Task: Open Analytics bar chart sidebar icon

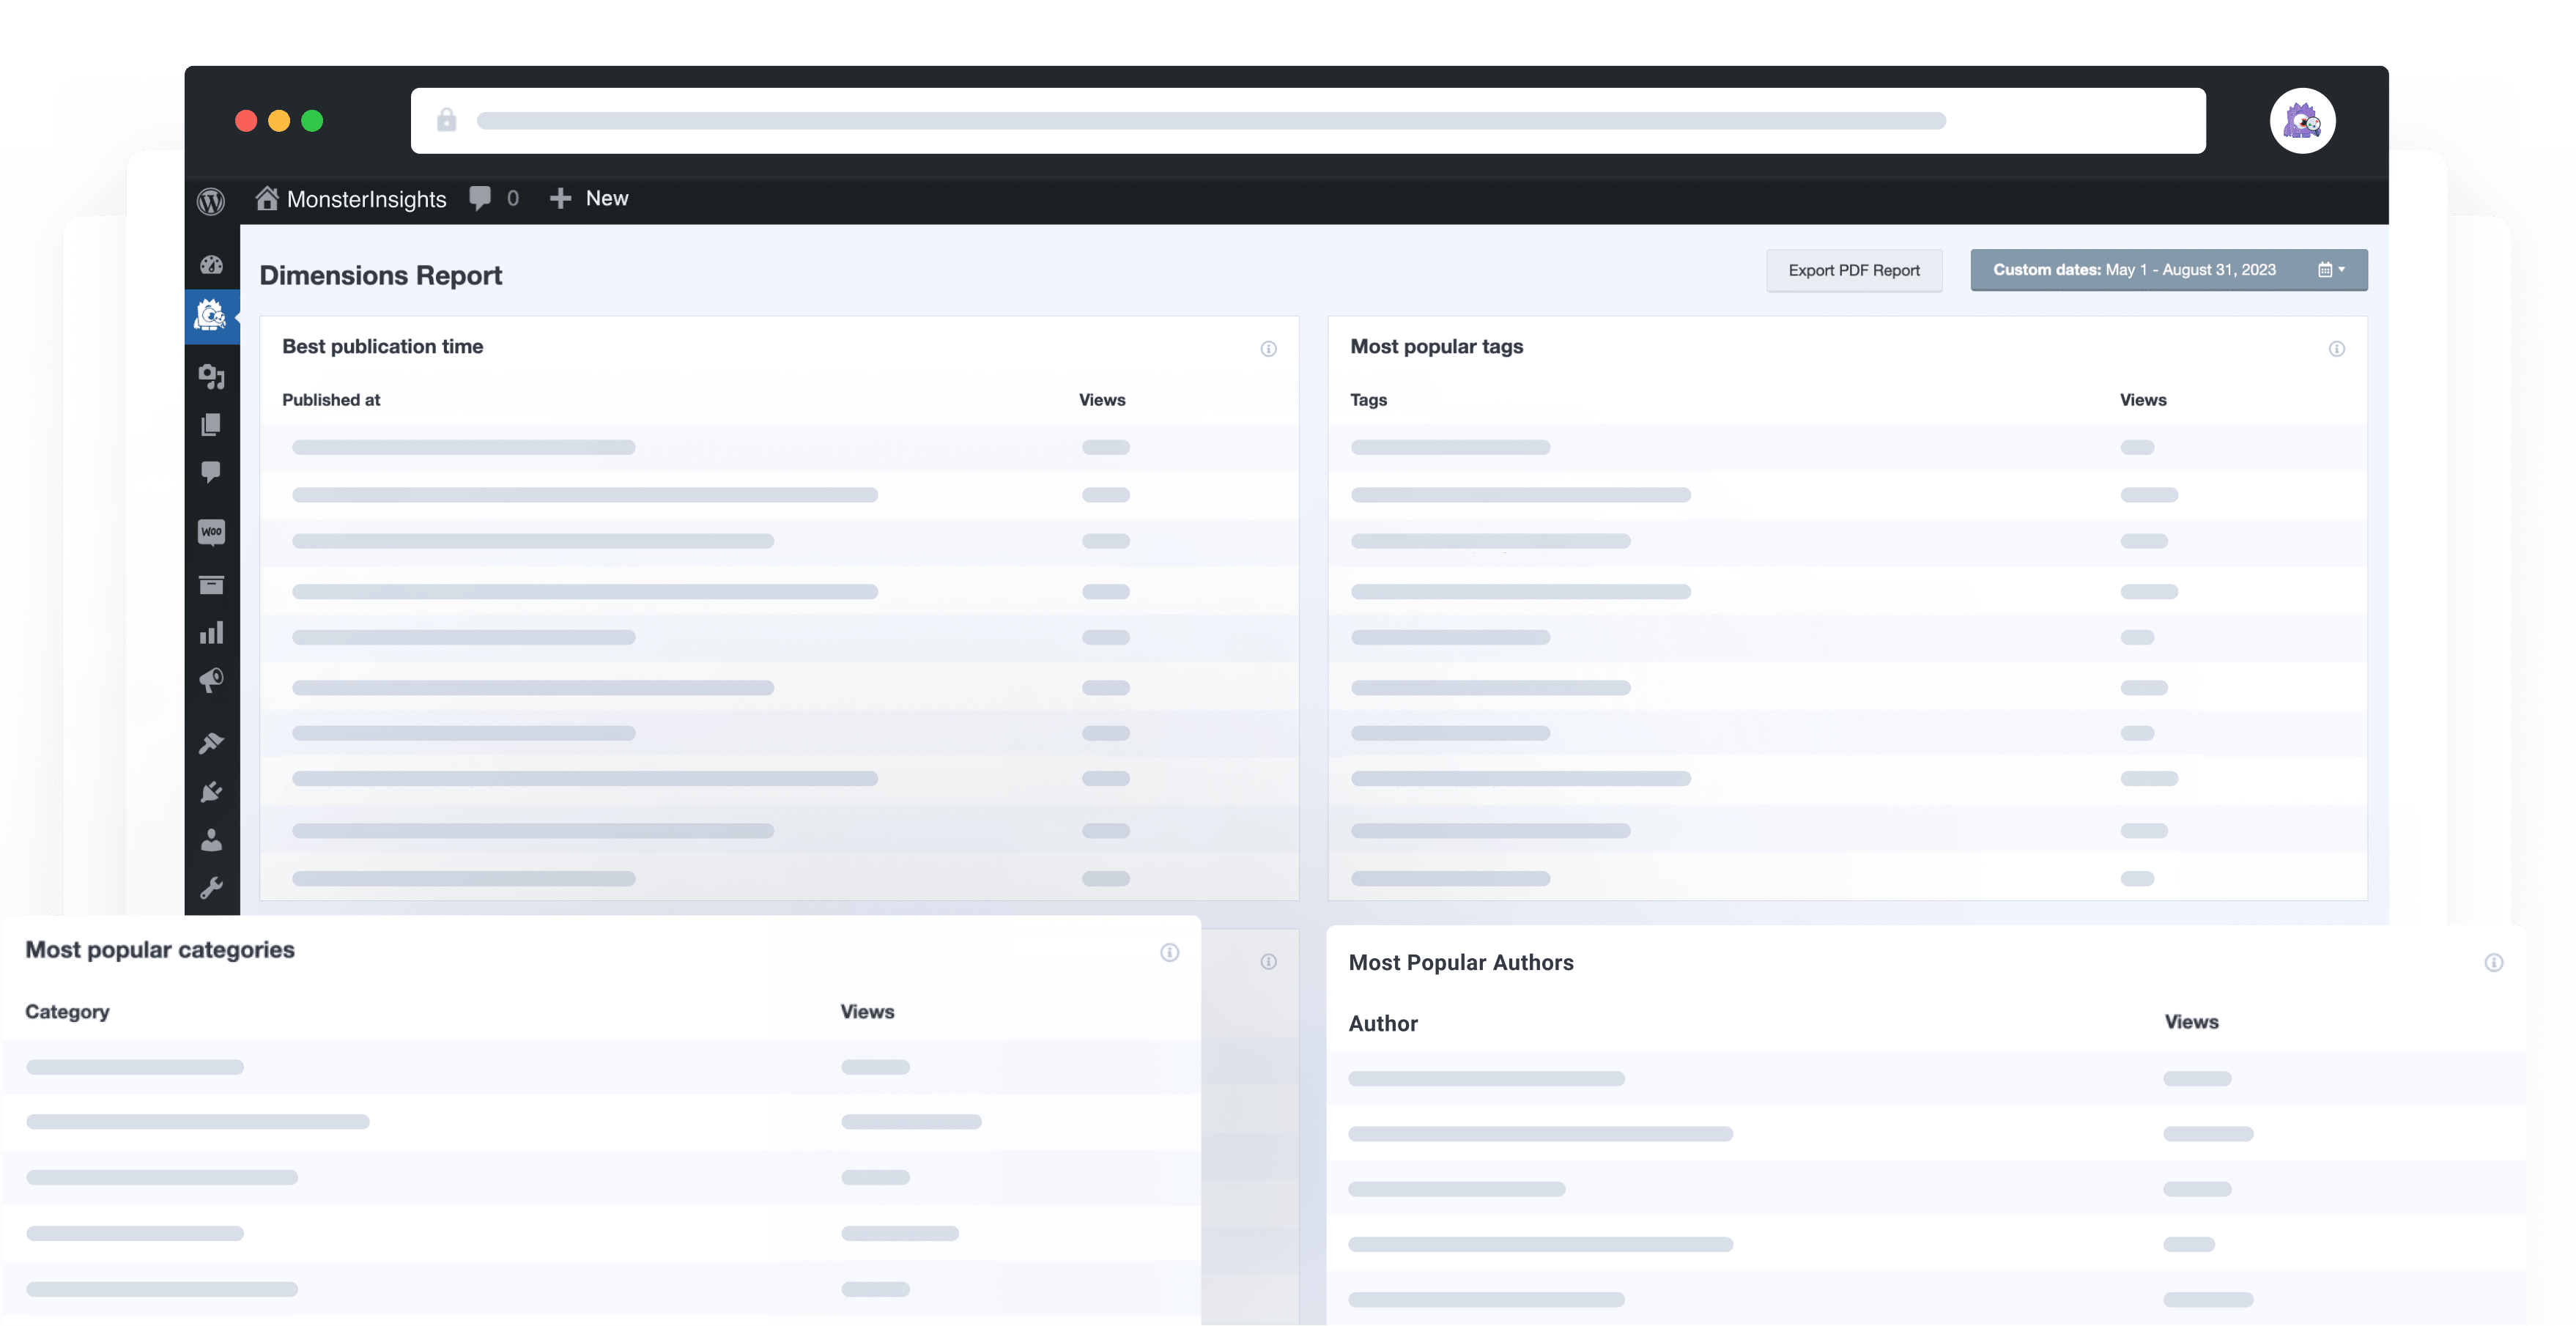Action: tap(211, 633)
